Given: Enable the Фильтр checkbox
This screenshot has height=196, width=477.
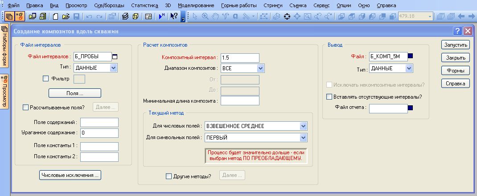Looking at the screenshot, I should coord(45,79).
